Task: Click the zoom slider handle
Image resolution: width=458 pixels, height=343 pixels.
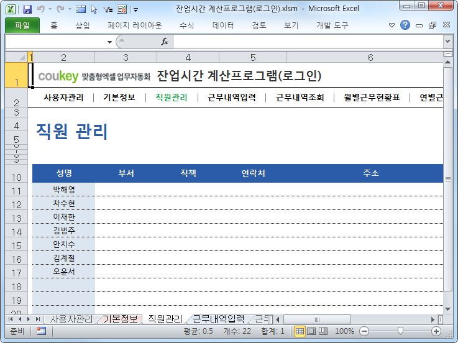Action: coord(400,331)
